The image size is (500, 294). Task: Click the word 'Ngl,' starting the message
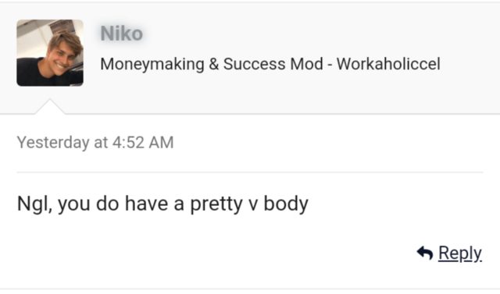34,204
